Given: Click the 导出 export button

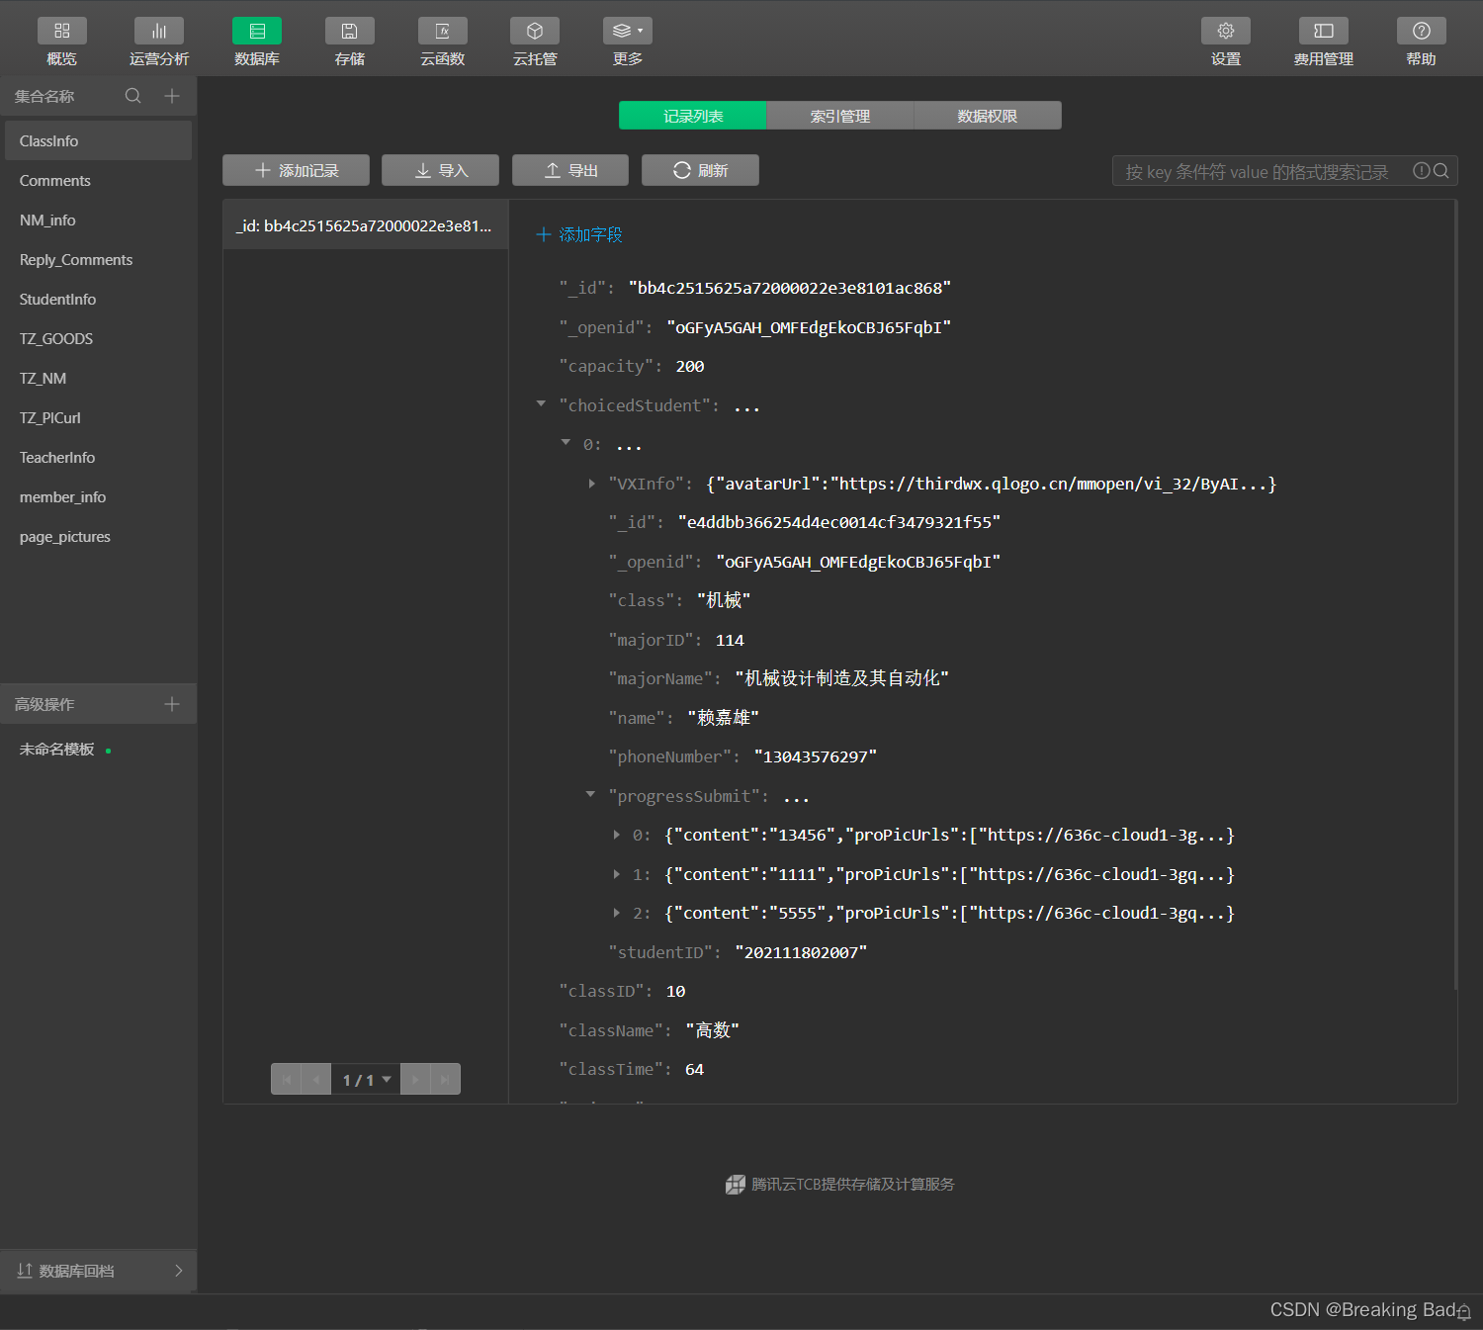Looking at the screenshot, I should click(x=570, y=170).
